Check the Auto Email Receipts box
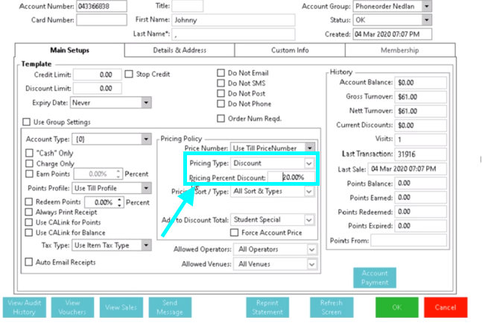The width and height of the screenshot is (482, 326). [29, 262]
